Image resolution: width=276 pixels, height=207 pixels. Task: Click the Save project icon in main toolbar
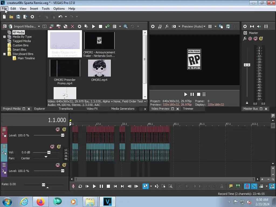[18, 17]
